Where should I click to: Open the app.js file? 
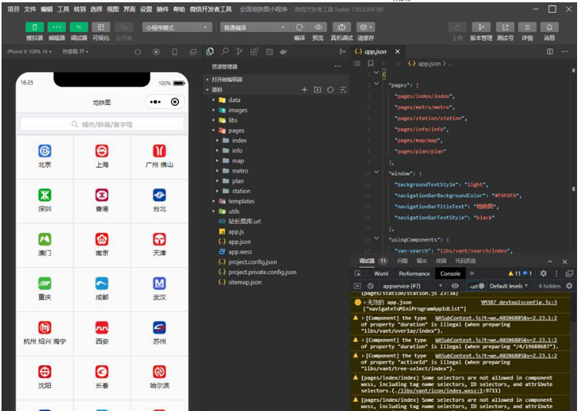tap(236, 231)
